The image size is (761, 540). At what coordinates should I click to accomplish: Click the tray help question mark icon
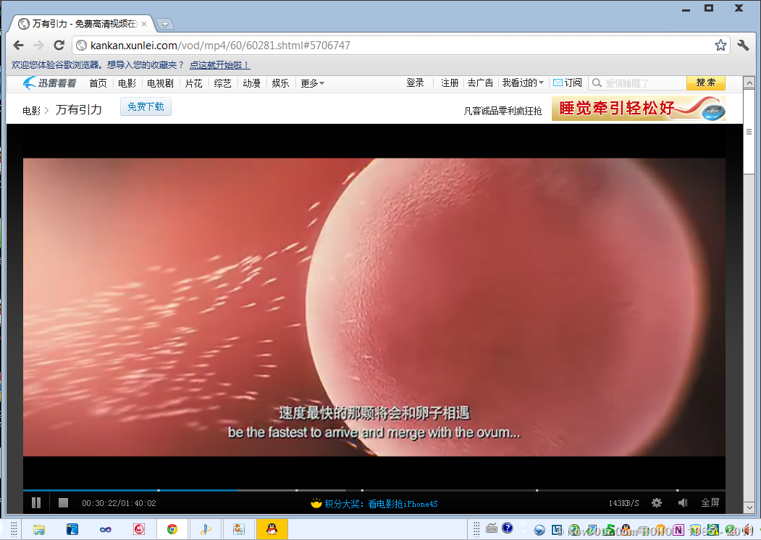click(x=507, y=528)
